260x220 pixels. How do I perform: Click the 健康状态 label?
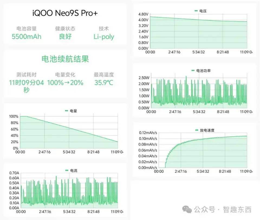pos(65,29)
